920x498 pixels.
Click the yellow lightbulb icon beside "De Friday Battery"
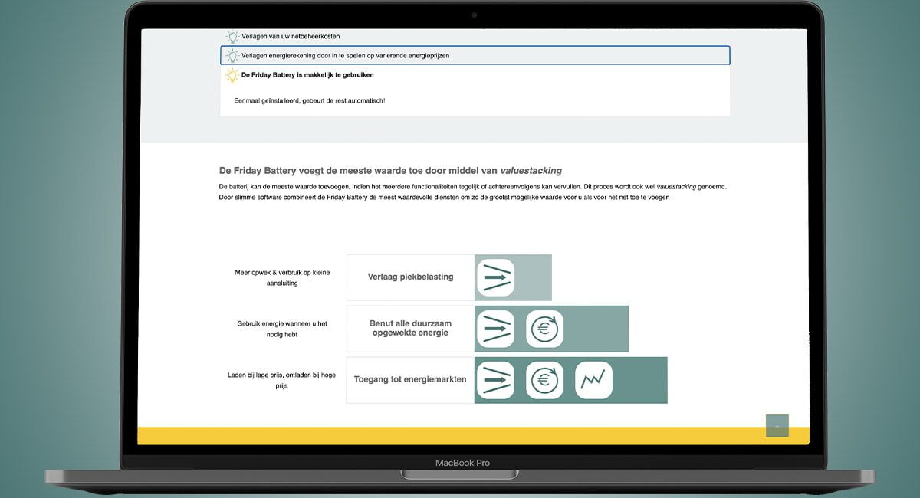tap(232, 75)
